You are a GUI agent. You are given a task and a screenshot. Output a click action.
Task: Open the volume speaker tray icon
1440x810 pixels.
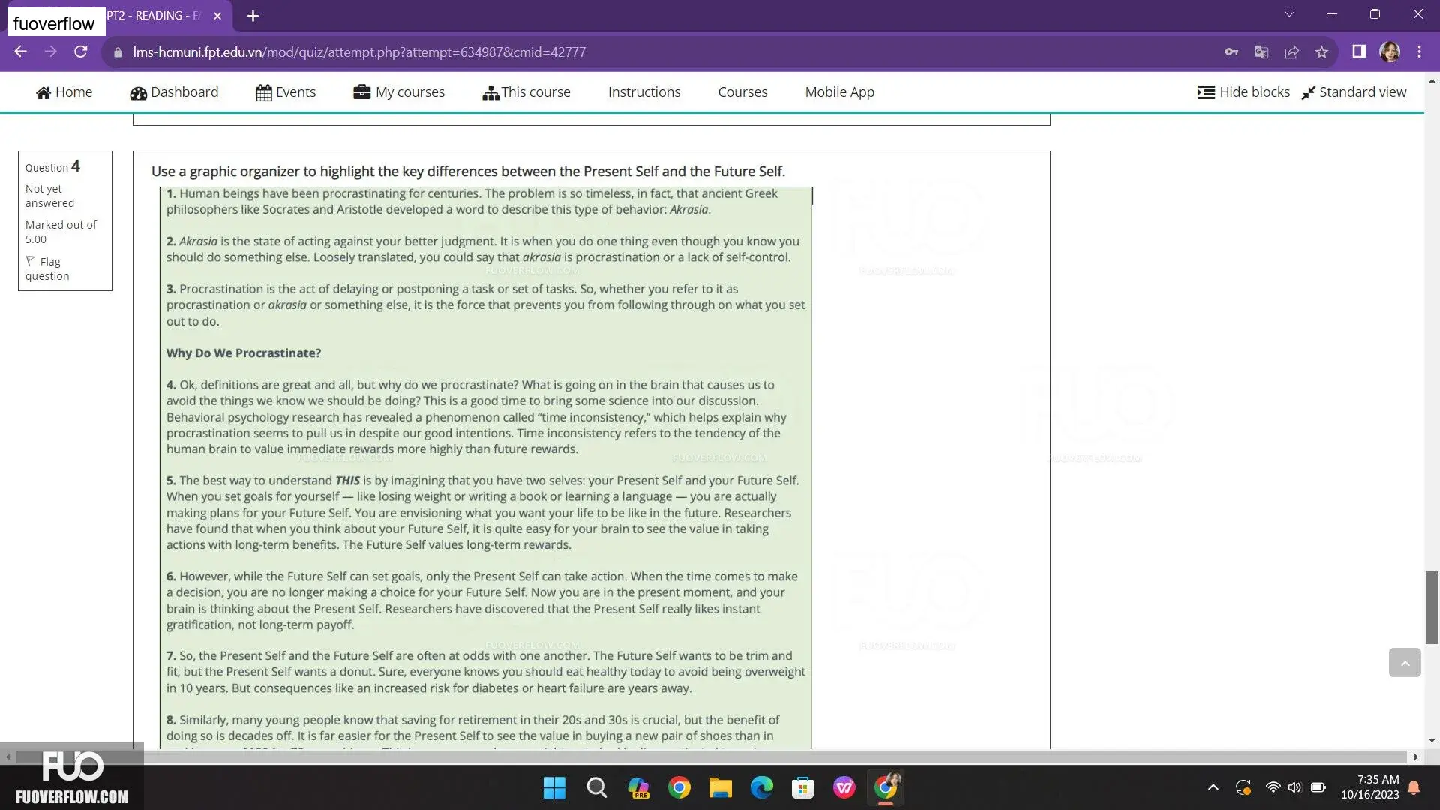1295,787
